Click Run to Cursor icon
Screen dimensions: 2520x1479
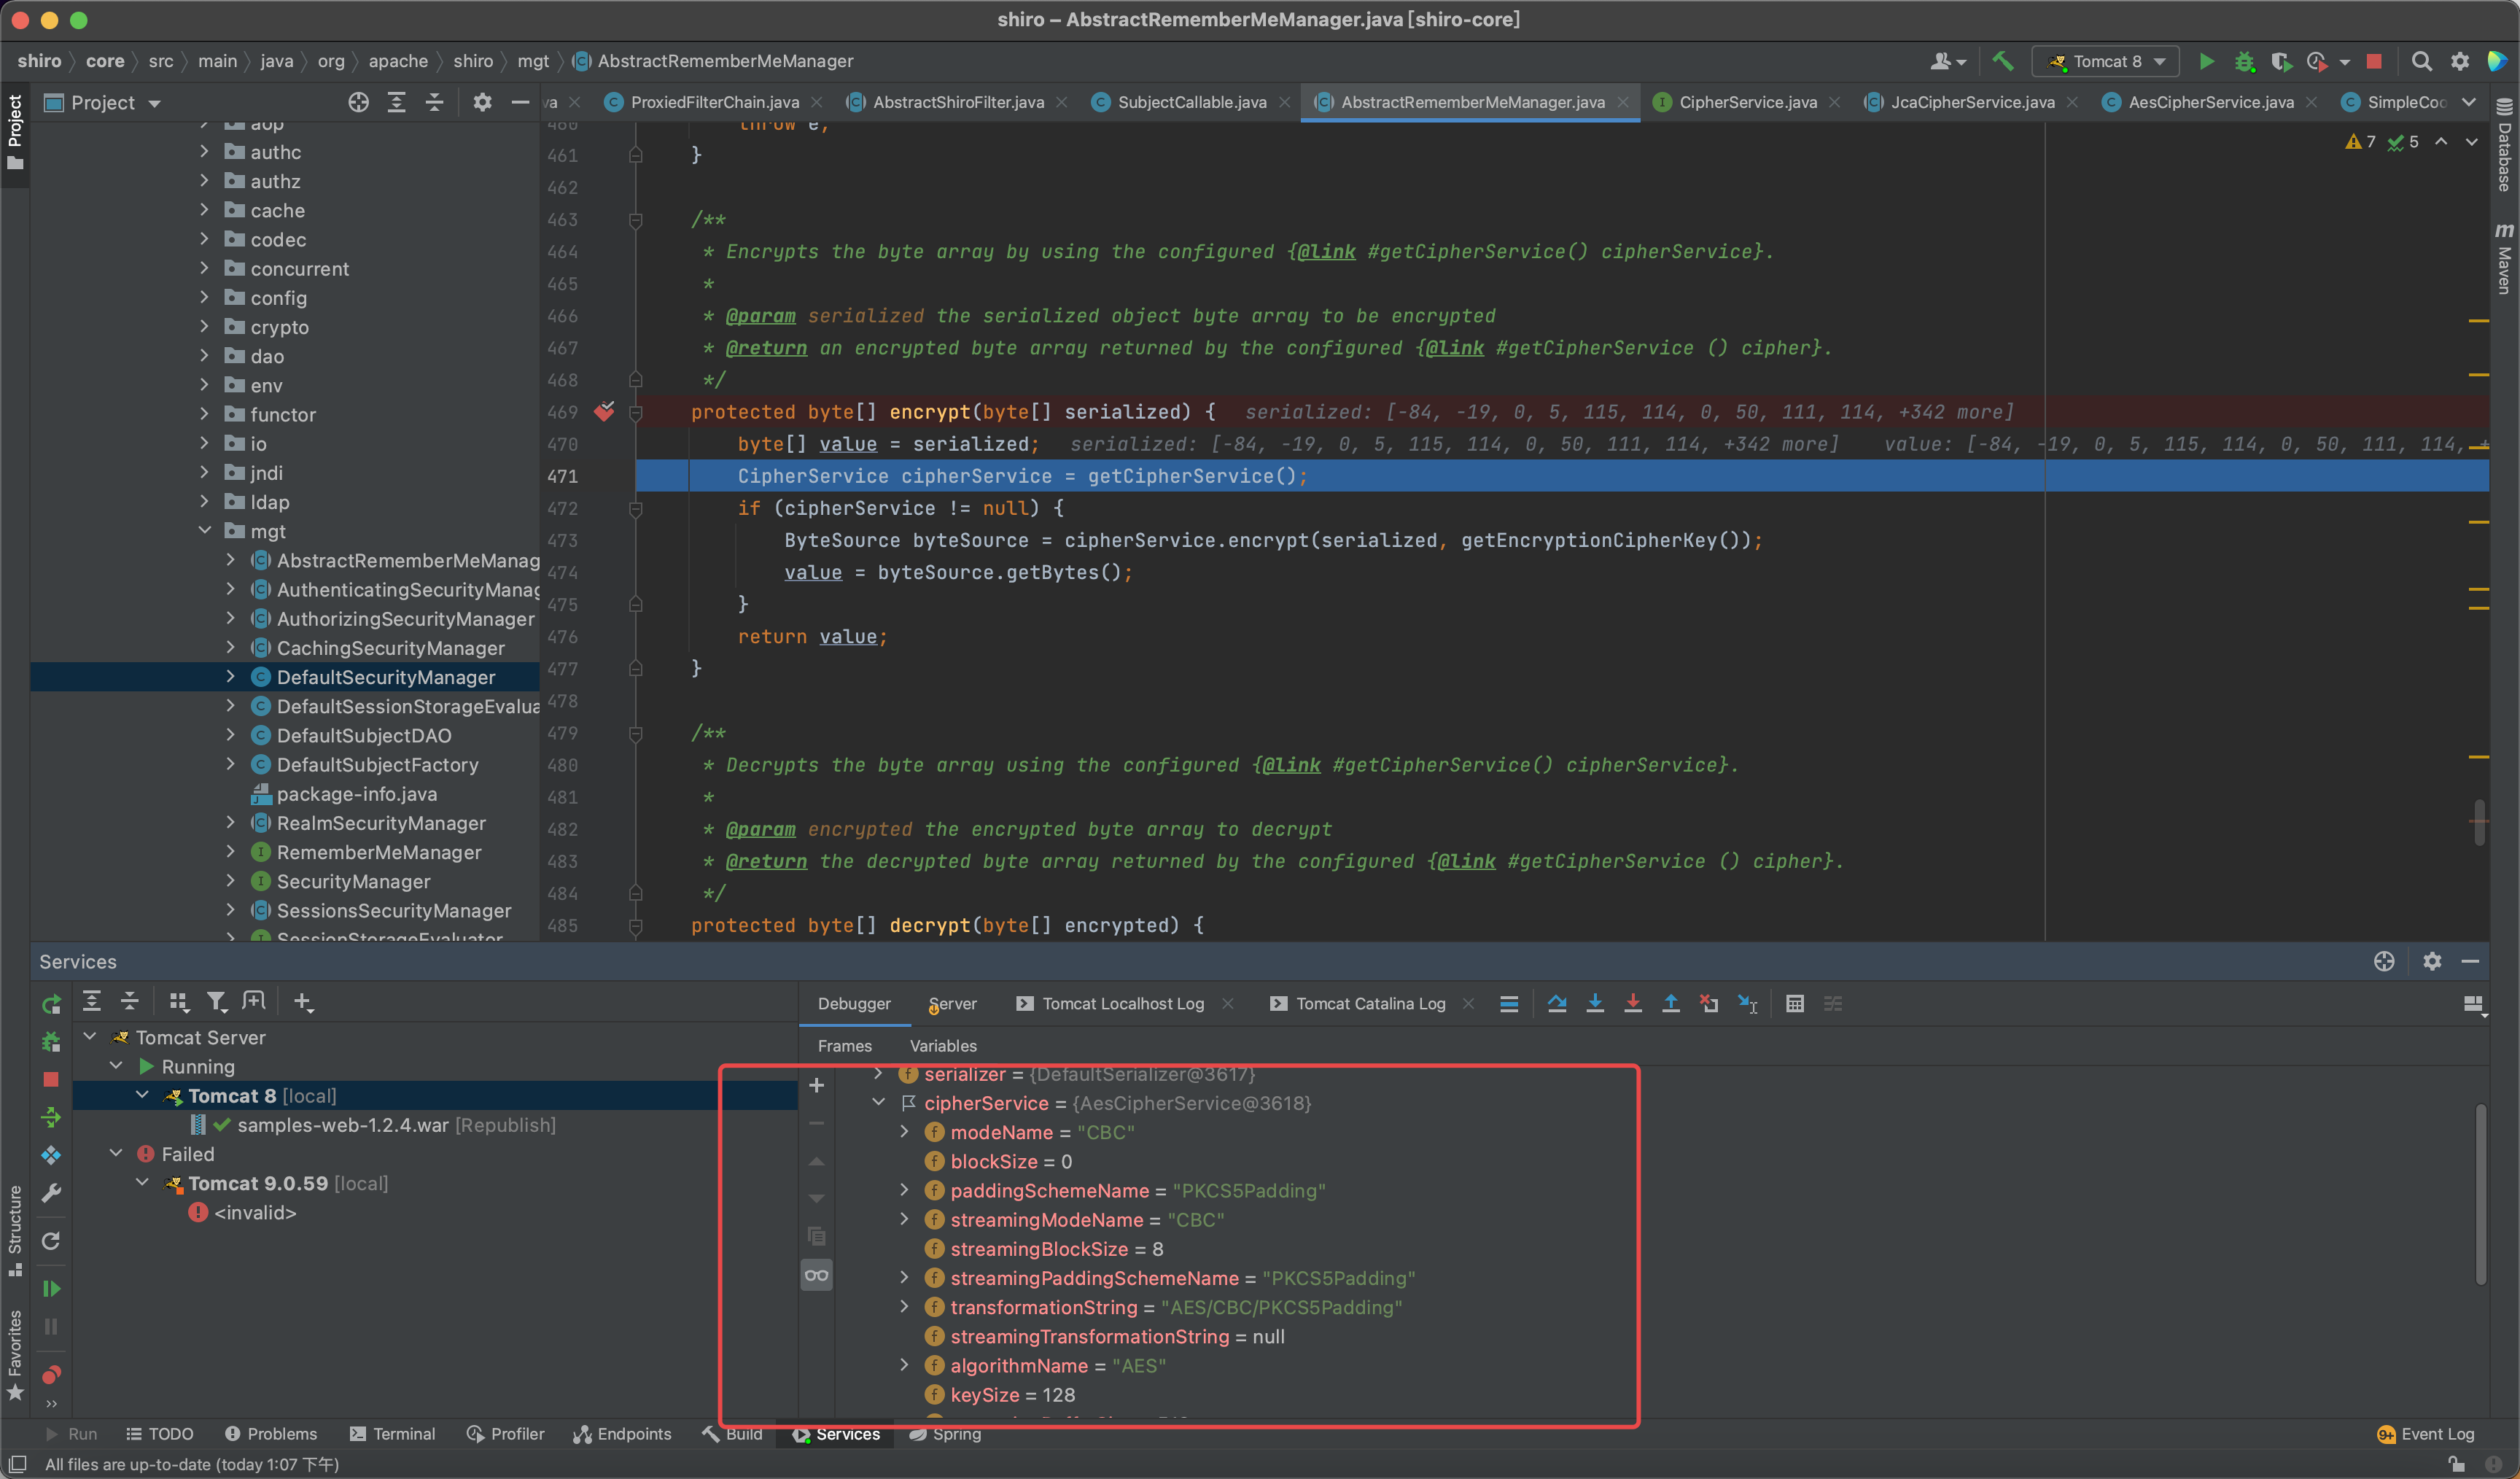click(1747, 1003)
